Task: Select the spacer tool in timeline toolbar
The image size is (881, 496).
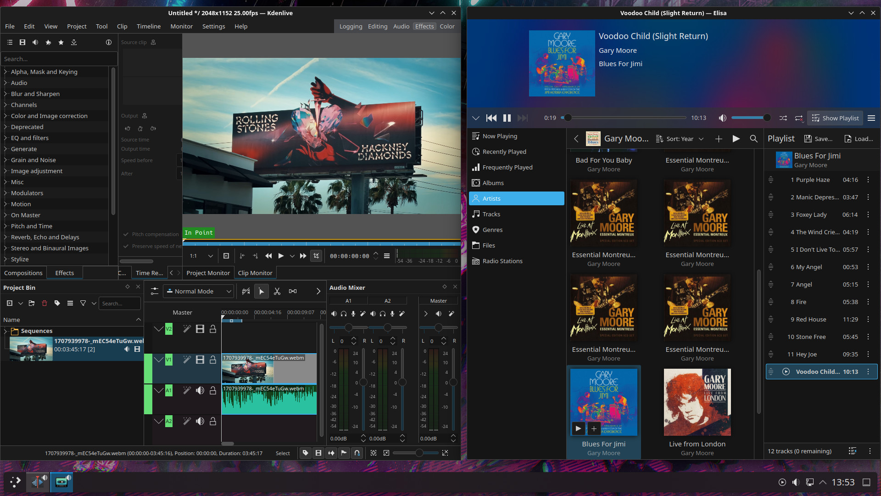Action: 293,291
